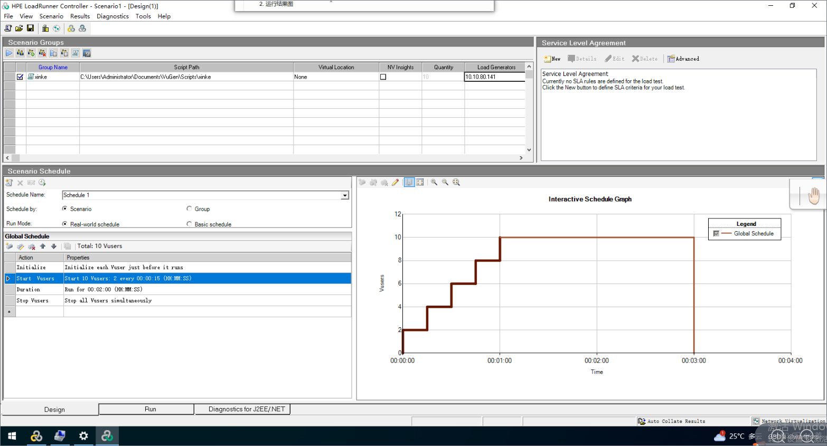
Task: Open the Diagnostics menu
Action: point(112,16)
